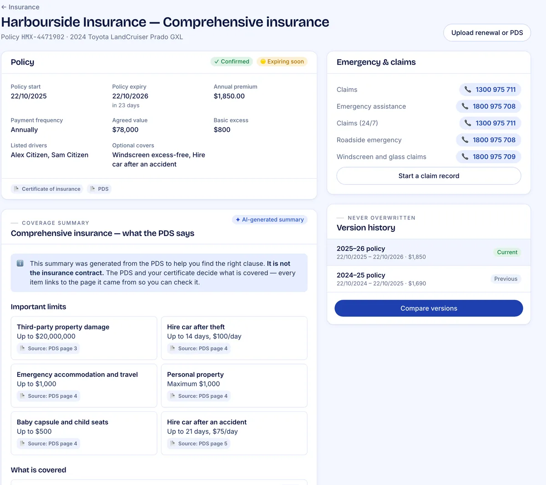
Task: Click the Confirmed status badge
Action: (232, 61)
